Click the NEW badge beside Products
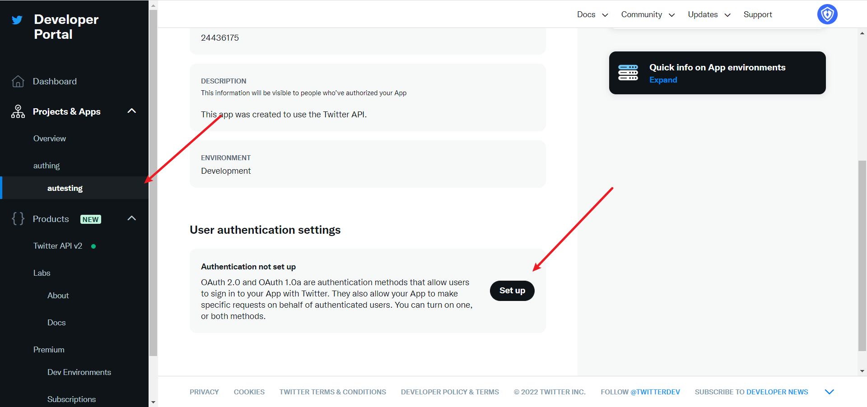The height and width of the screenshot is (407, 867). (x=91, y=219)
